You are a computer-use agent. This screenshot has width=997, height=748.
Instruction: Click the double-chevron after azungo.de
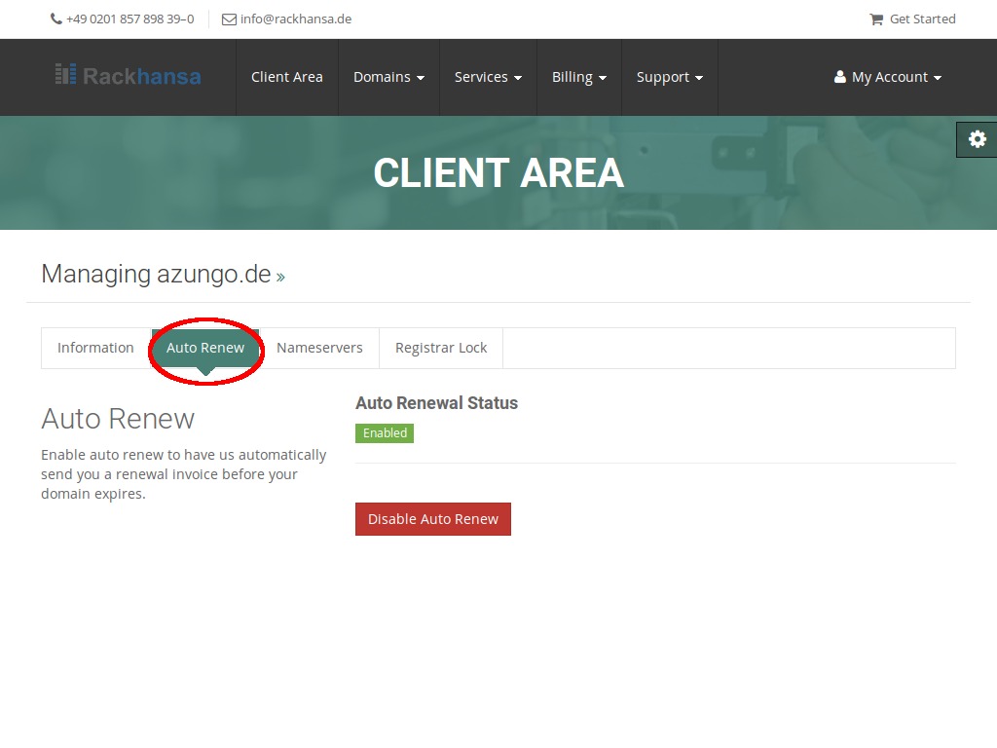[x=280, y=278]
